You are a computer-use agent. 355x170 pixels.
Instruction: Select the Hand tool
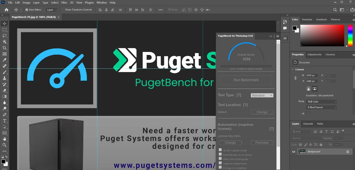tap(4, 139)
